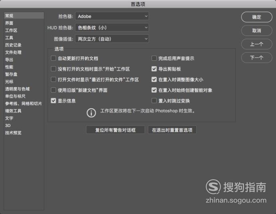
Task: Uncheck the 导出剪贴板 option
Action: pos(154,69)
